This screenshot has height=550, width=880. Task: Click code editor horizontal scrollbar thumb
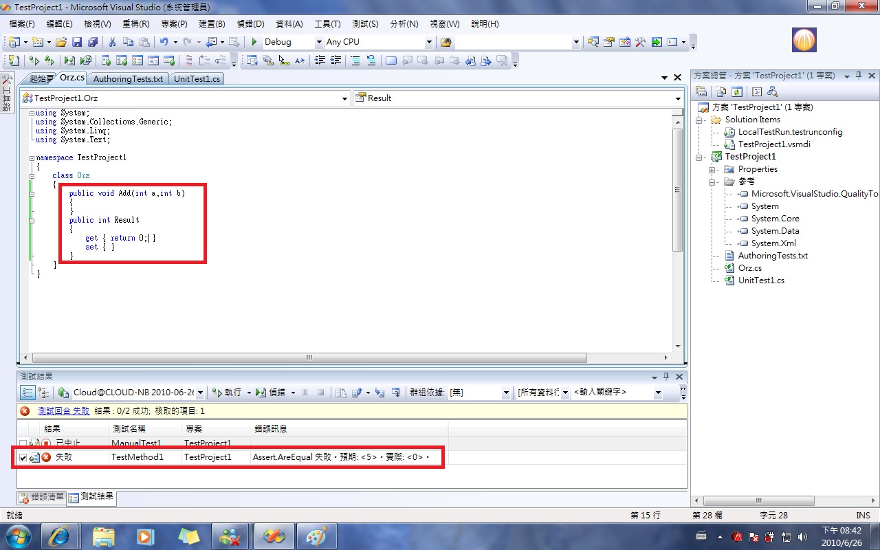click(x=309, y=357)
